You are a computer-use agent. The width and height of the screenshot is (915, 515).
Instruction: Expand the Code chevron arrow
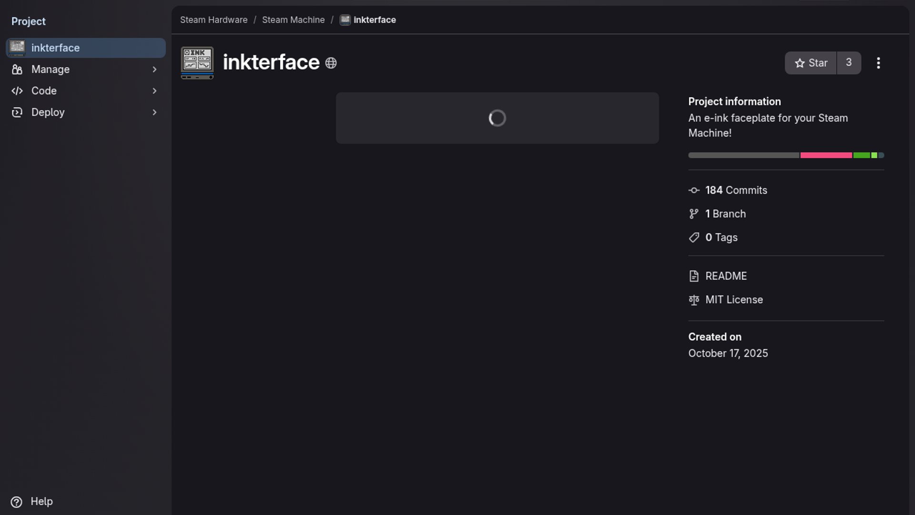(x=154, y=91)
